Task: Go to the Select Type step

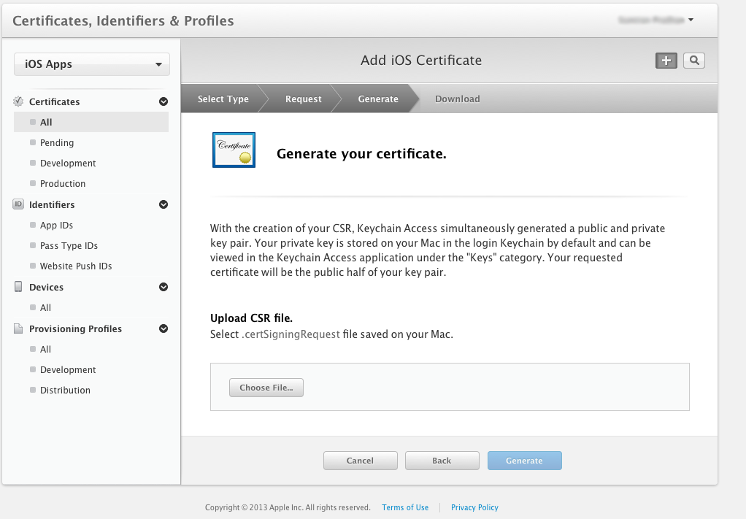Action: pos(223,99)
